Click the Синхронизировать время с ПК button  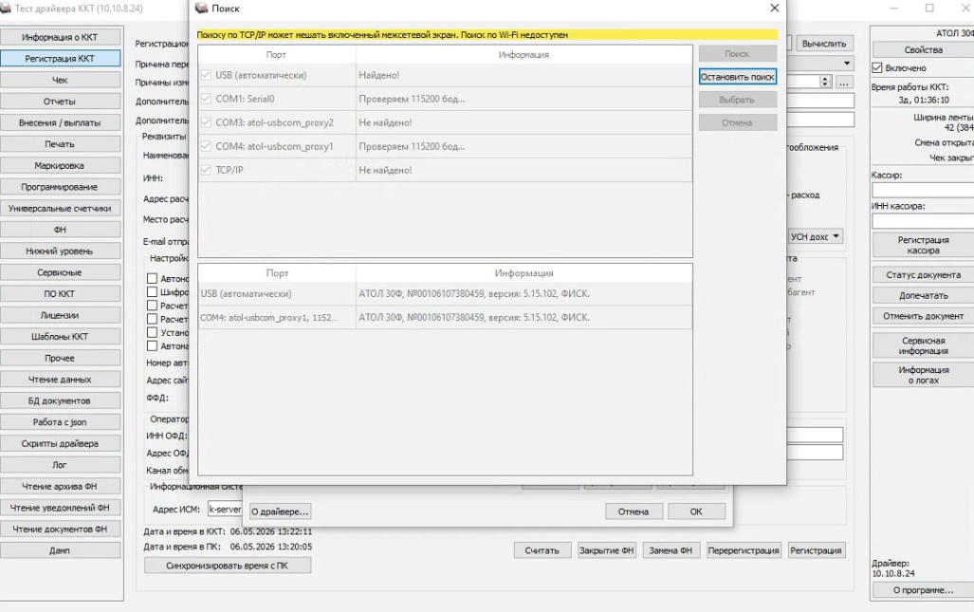click(228, 566)
